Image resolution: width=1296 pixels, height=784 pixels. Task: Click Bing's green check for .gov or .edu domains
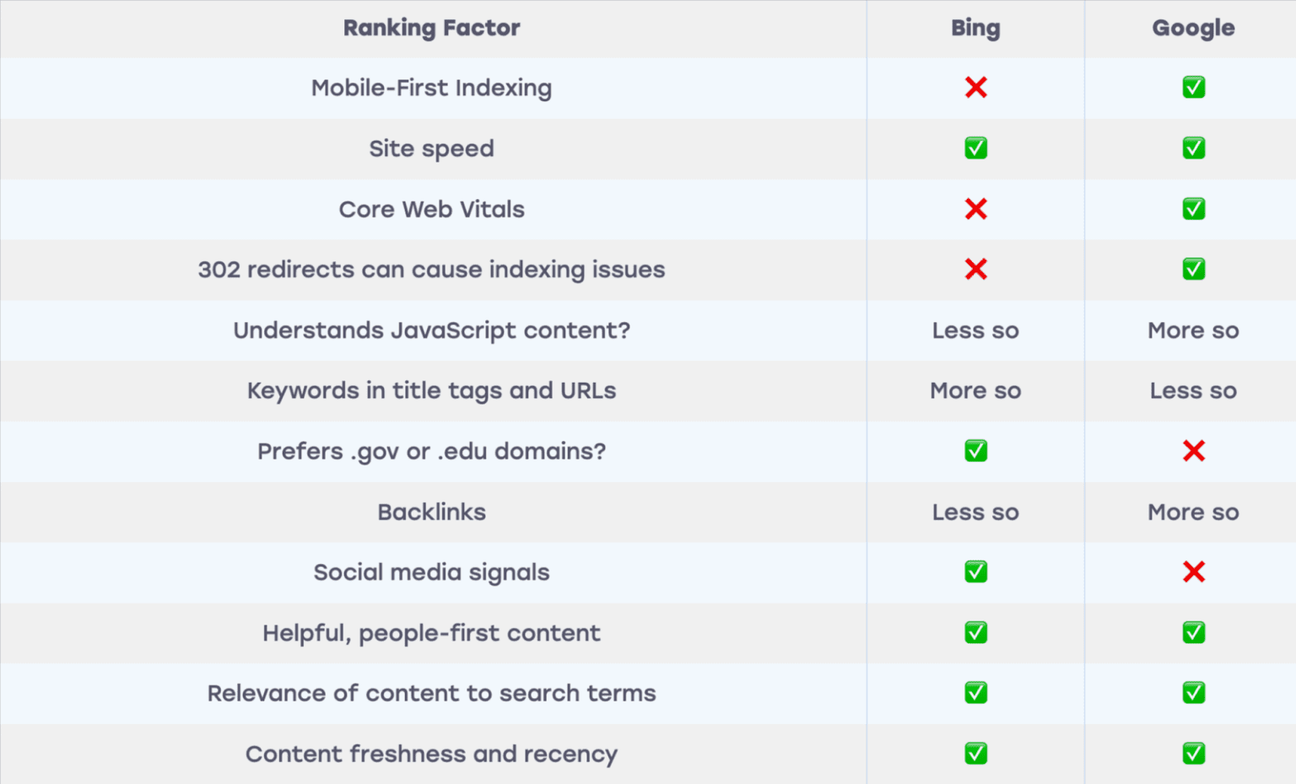pos(975,451)
